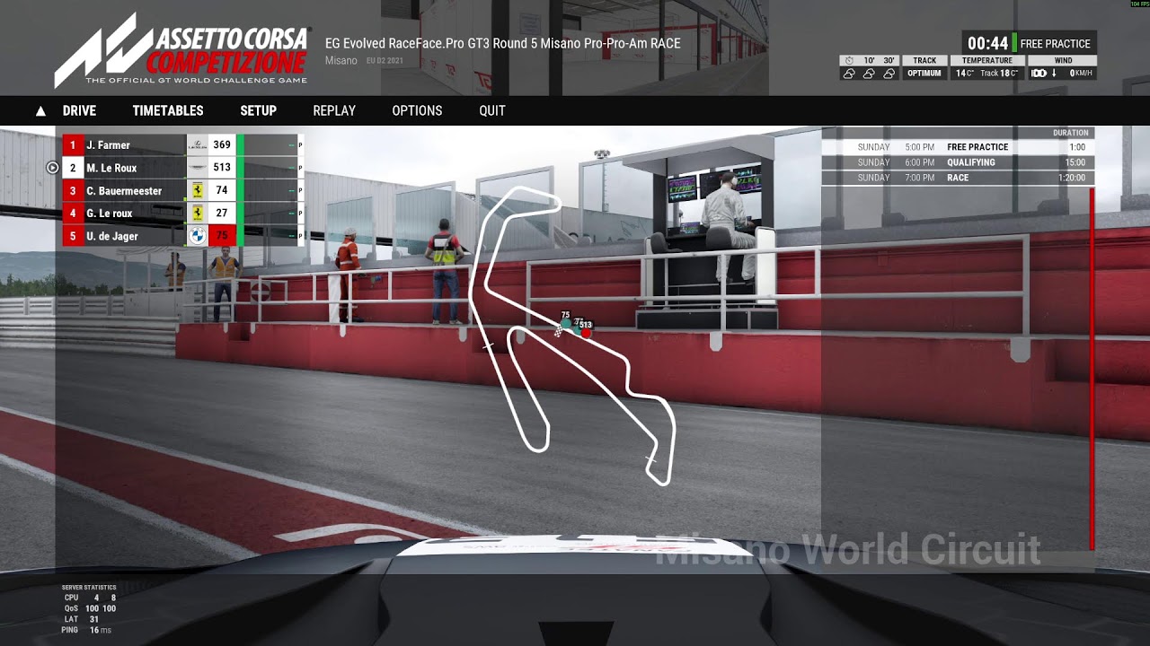The width and height of the screenshot is (1150, 646).
Task: Open the SETUP menu
Action: (258, 111)
